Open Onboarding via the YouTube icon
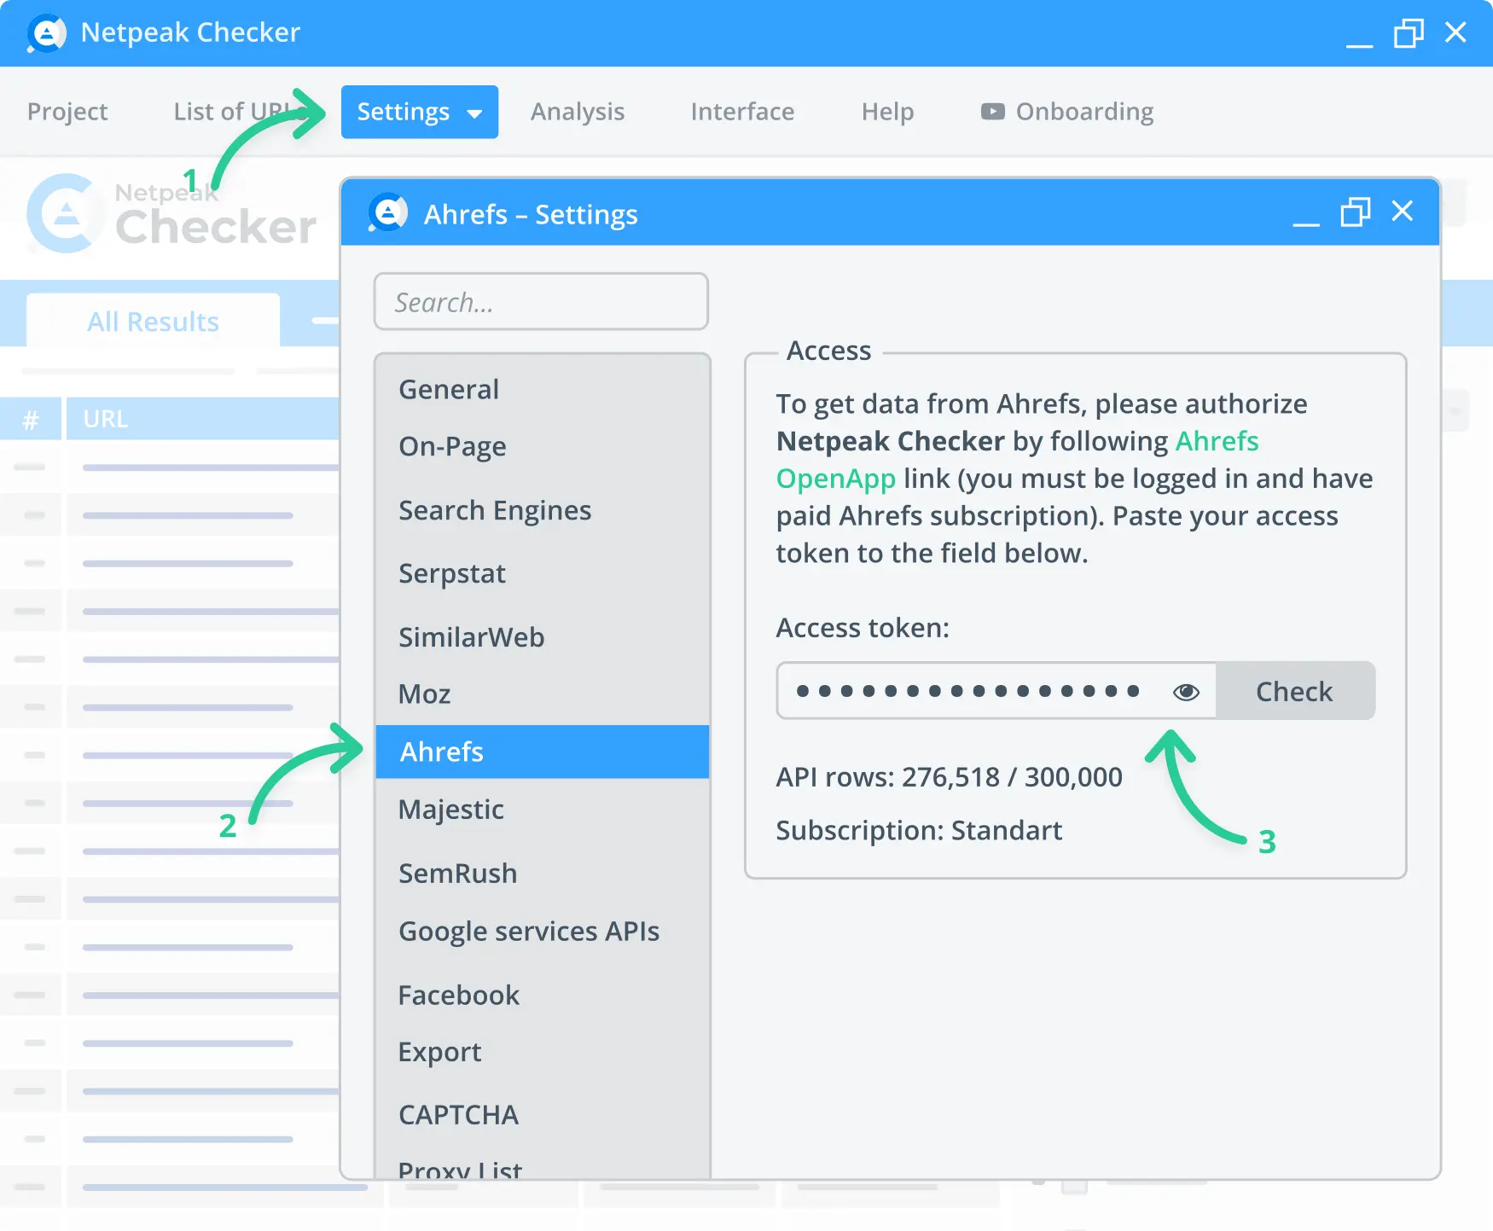Viewport: 1493px width, 1231px height. tap(992, 112)
